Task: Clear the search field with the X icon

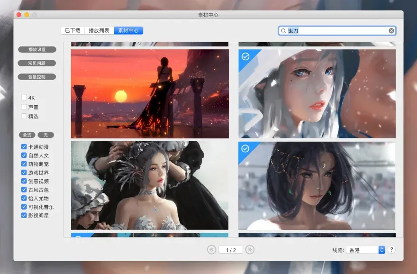Action: click(x=391, y=31)
